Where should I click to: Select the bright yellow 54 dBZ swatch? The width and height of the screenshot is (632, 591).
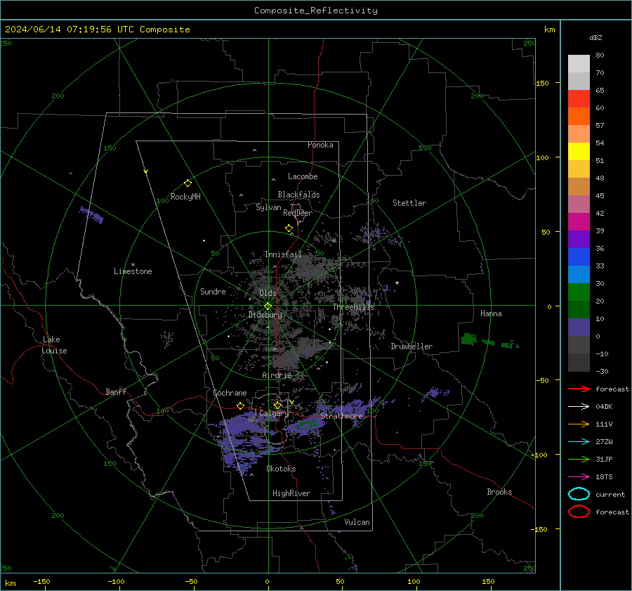click(579, 152)
